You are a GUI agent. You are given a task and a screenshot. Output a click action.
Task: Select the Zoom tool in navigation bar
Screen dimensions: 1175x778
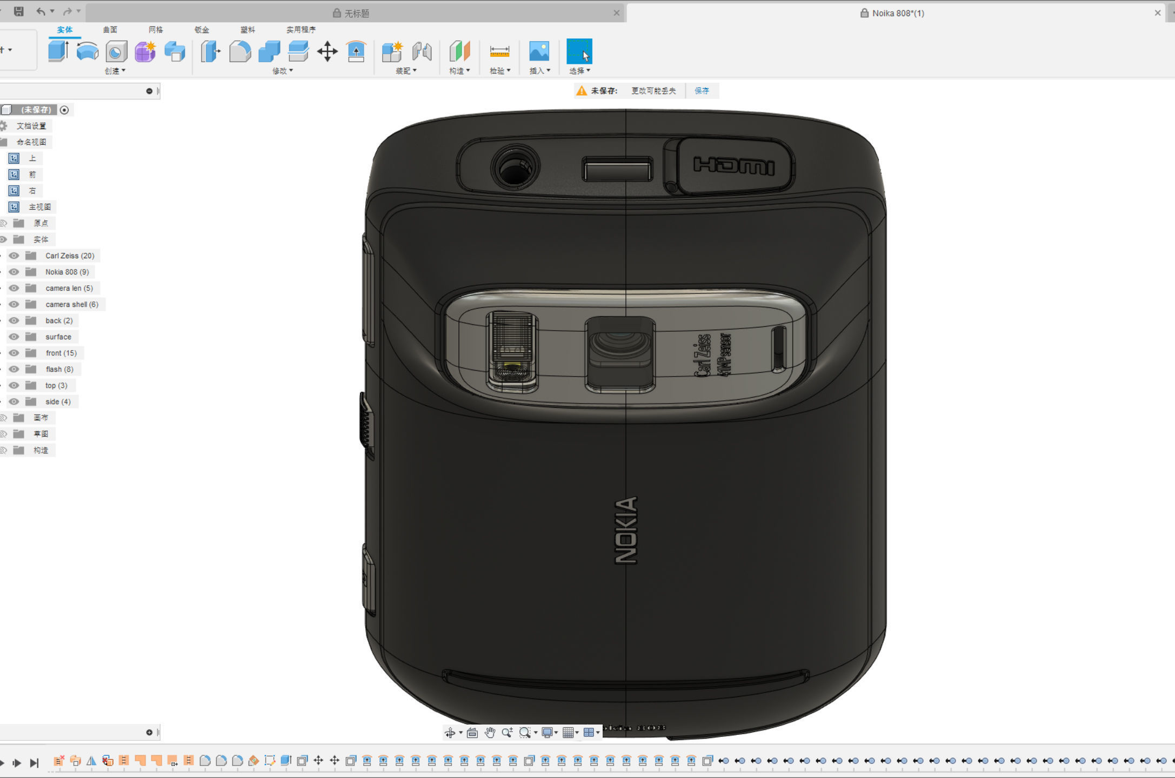coord(507,733)
